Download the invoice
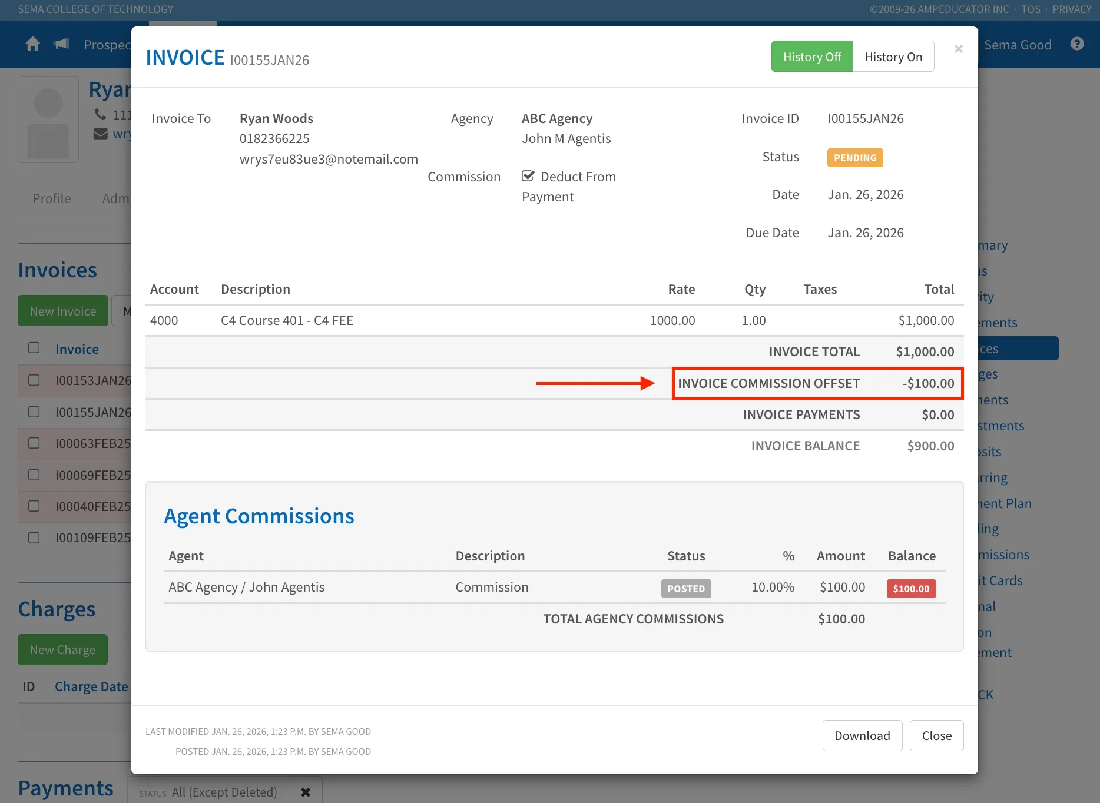The image size is (1100, 803). tap(862, 735)
